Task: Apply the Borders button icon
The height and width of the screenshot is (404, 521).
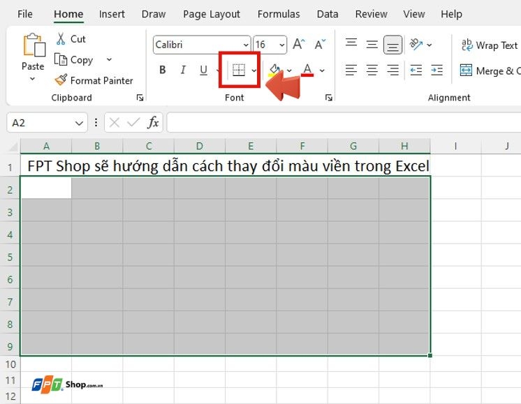Action: [239, 70]
